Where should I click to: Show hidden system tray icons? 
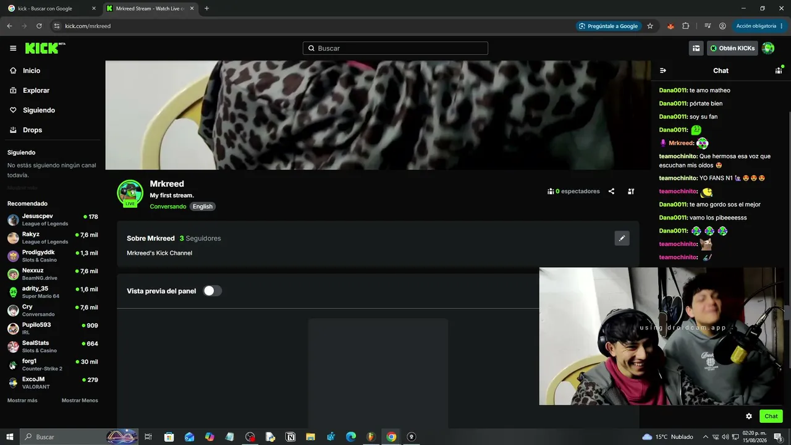click(706, 437)
